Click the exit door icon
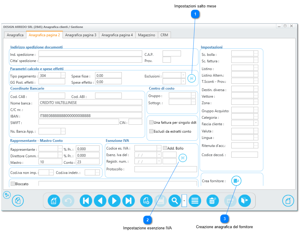 245,201
